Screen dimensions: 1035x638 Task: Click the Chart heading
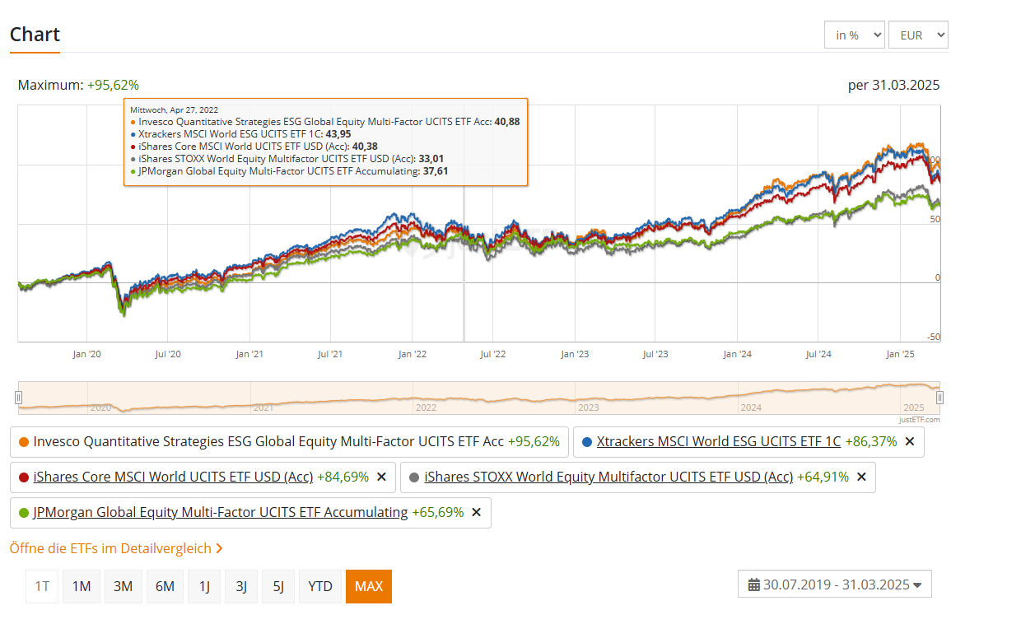click(35, 35)
